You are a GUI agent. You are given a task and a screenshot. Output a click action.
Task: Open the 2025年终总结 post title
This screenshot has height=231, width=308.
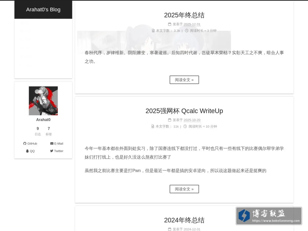[184, 15]
